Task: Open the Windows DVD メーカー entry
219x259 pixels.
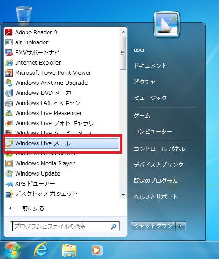Action: pyautogui.click(x=62, y=93)
